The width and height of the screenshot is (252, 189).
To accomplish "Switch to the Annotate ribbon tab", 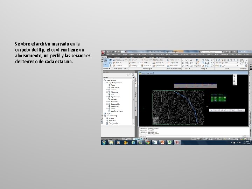I will (117, 57).
